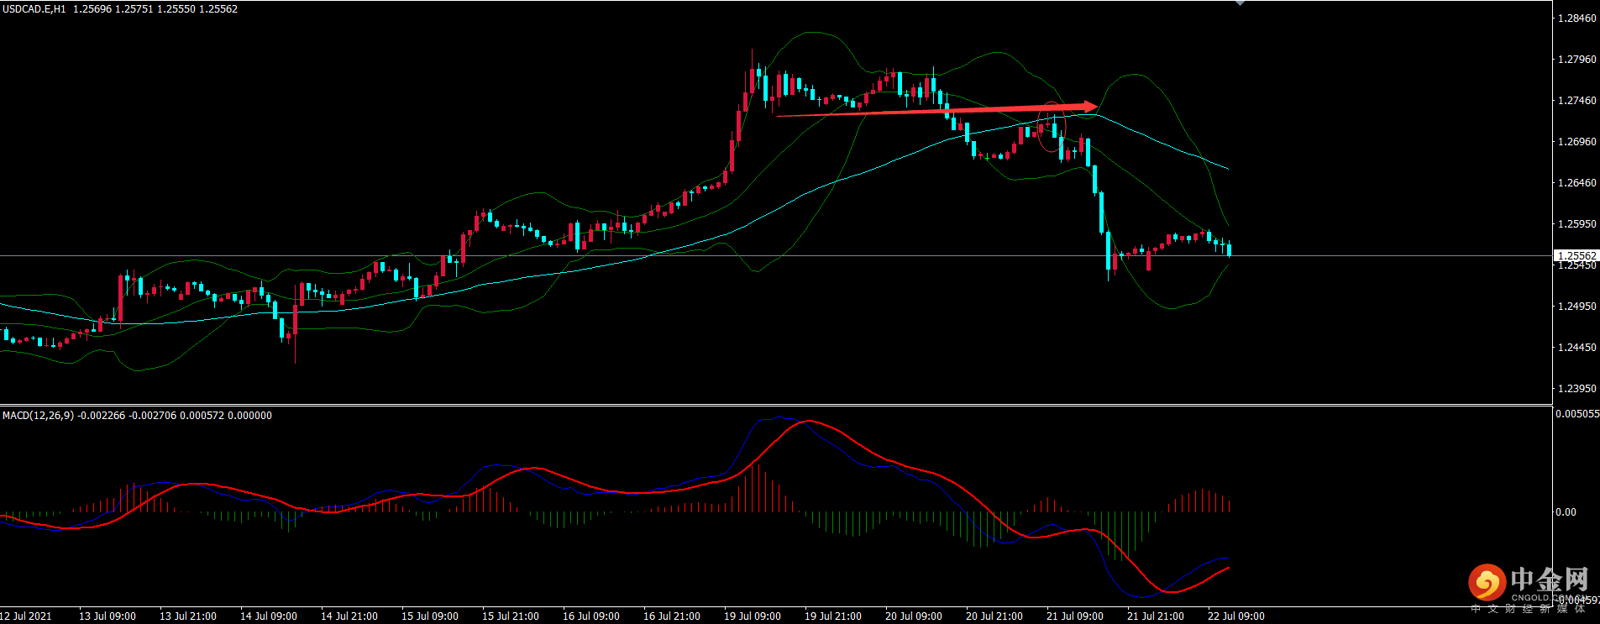Click the 1.23950 price scale label
Screen dimensions: 1600x624
click(1576, 389)
